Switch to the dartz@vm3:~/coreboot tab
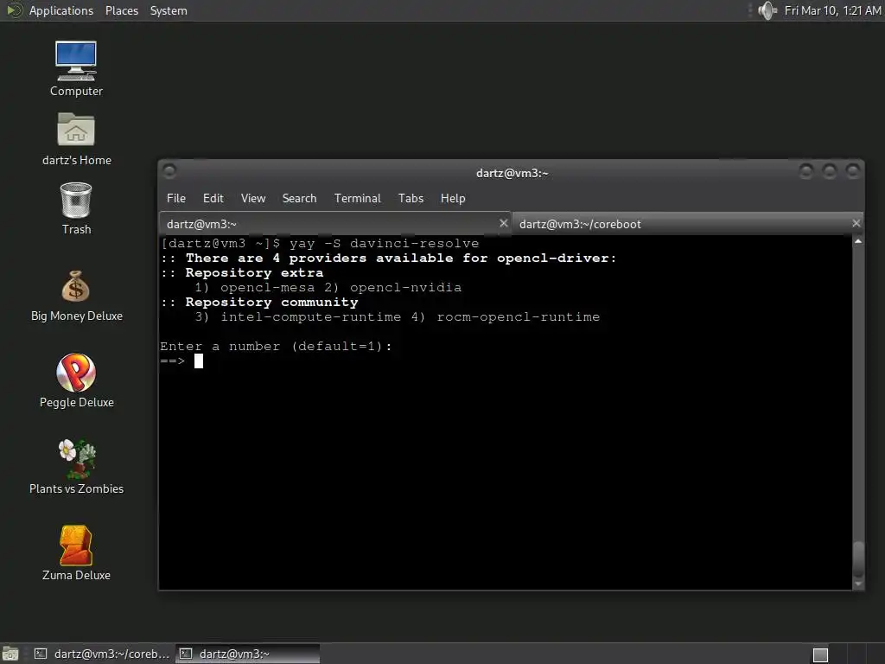Image resolution: width=885 pixels, height=664 pixels. 687,224
